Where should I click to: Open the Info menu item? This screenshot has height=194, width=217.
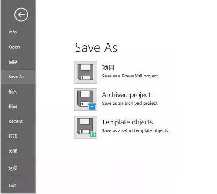coord(13,32)
